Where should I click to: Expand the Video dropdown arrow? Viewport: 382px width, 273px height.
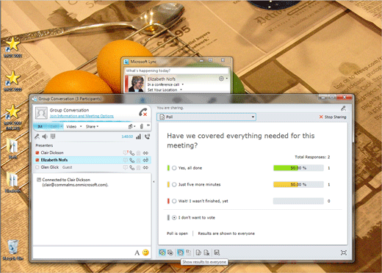coord(81,126)
